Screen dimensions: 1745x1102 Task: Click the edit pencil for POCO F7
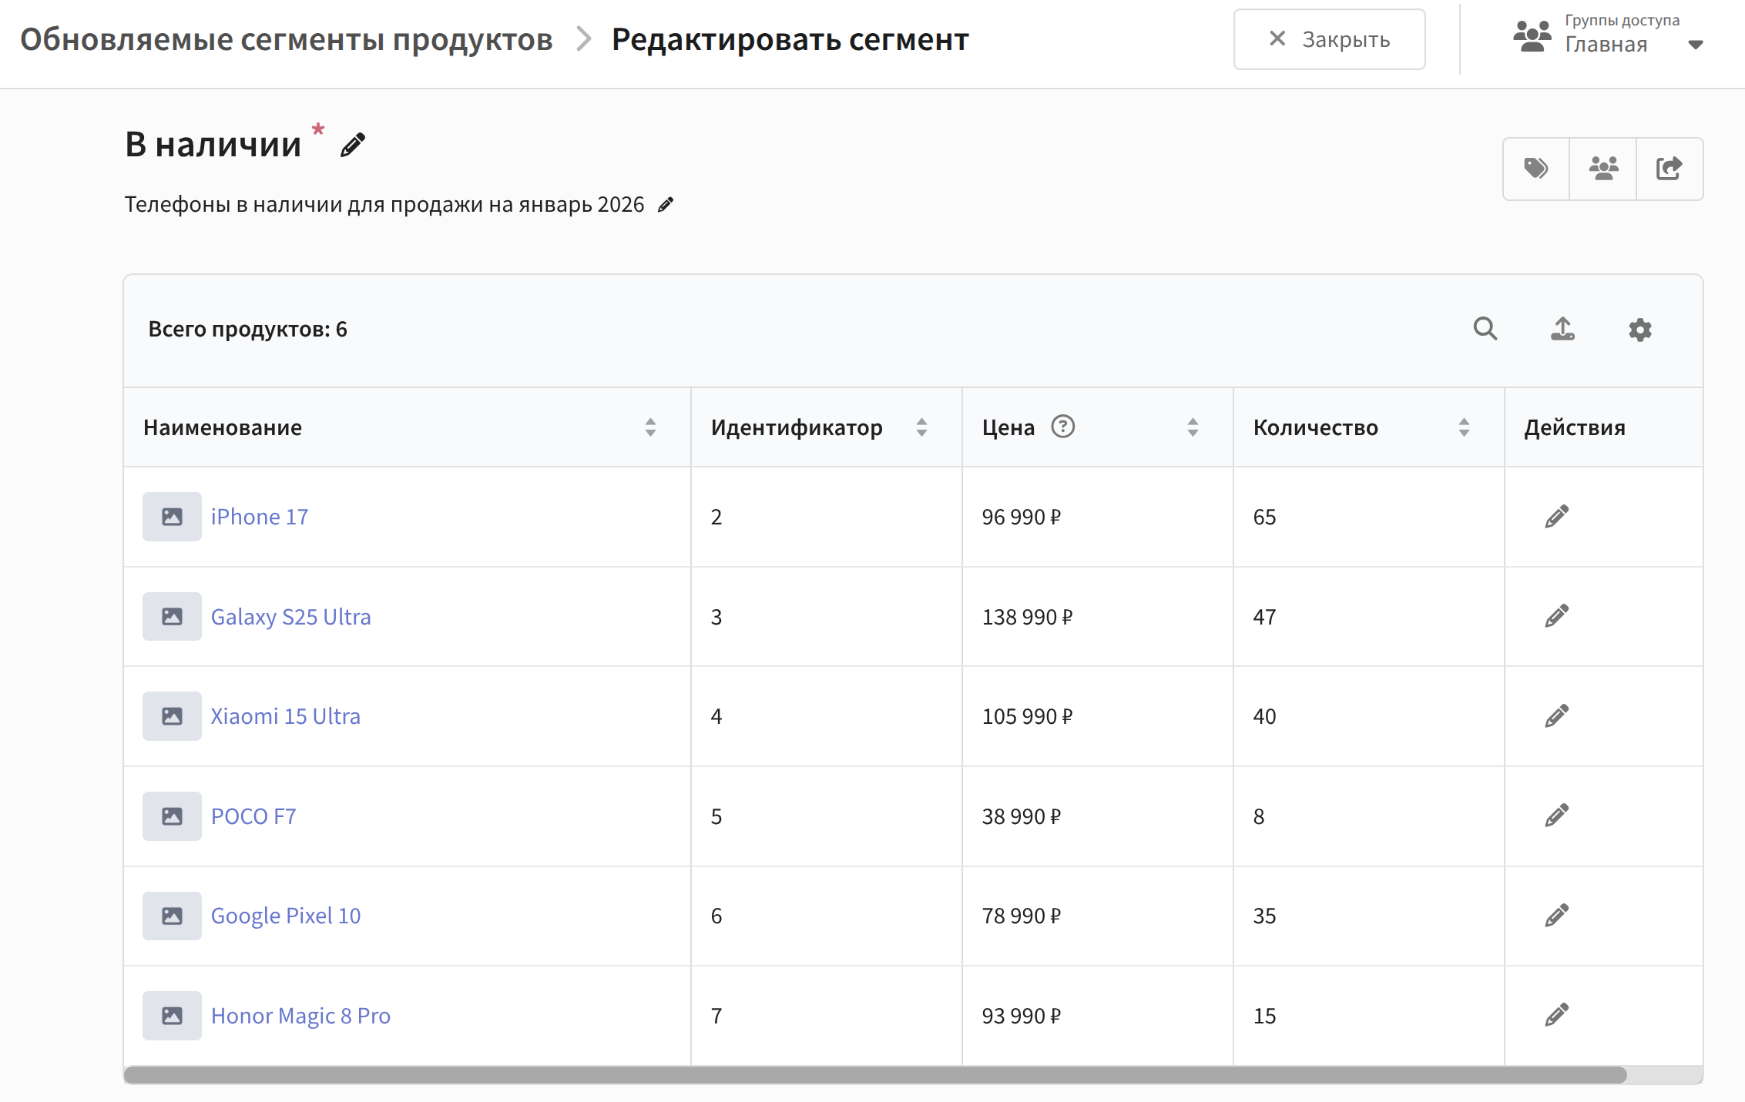pyautogui.click(x=1557, y=816)
